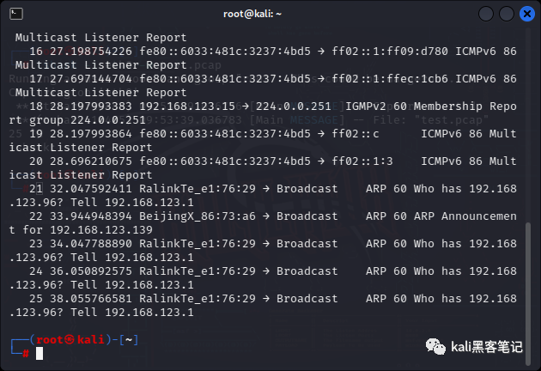Click packet 20's ff02::1:3 destination

362,161
